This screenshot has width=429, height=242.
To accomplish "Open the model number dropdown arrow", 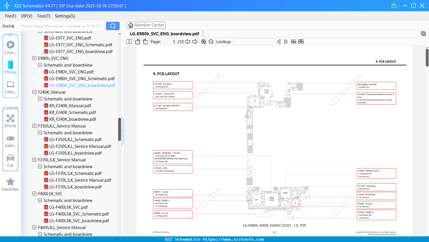I will 98,26.
